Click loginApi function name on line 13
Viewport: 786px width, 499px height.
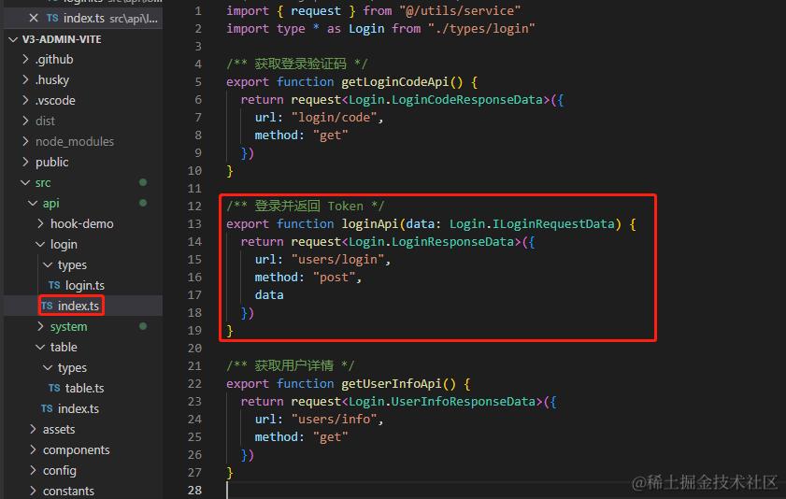(370, 223)
